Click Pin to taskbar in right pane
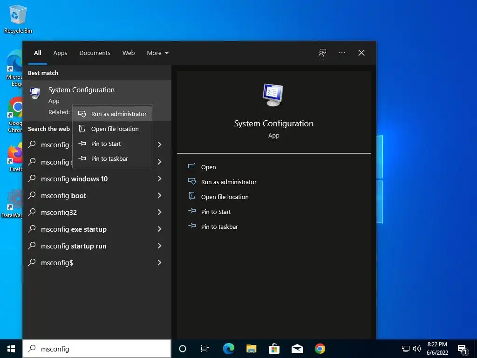 pos(219,227)
